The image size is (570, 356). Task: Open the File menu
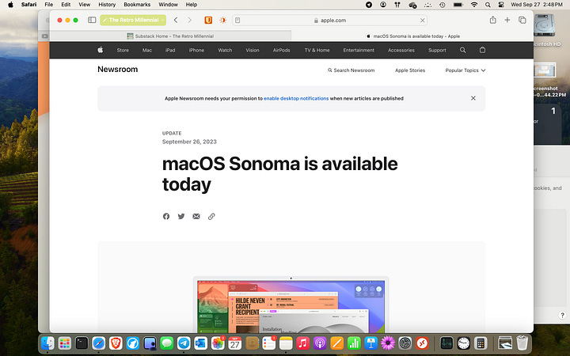click(x=49, y=5)
